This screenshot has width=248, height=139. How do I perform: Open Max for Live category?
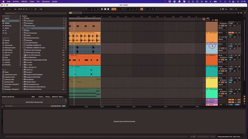point(9,53)
